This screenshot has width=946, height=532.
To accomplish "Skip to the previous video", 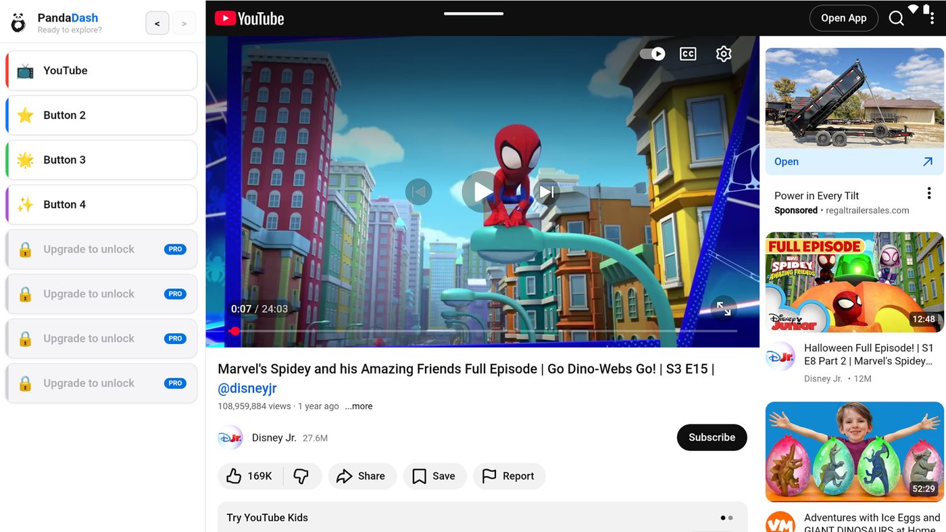I will [x=418, y=192].
